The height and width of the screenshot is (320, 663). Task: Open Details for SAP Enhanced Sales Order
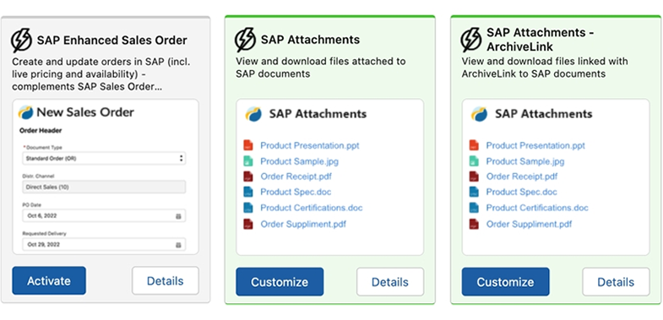click(166, 280)
